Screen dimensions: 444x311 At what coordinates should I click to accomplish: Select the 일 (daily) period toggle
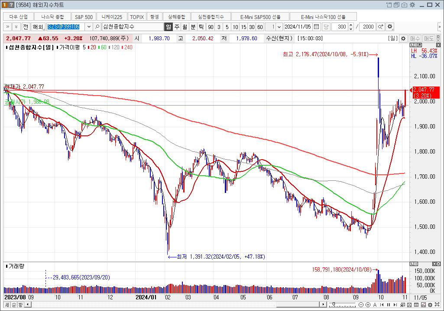pos(169,27)
